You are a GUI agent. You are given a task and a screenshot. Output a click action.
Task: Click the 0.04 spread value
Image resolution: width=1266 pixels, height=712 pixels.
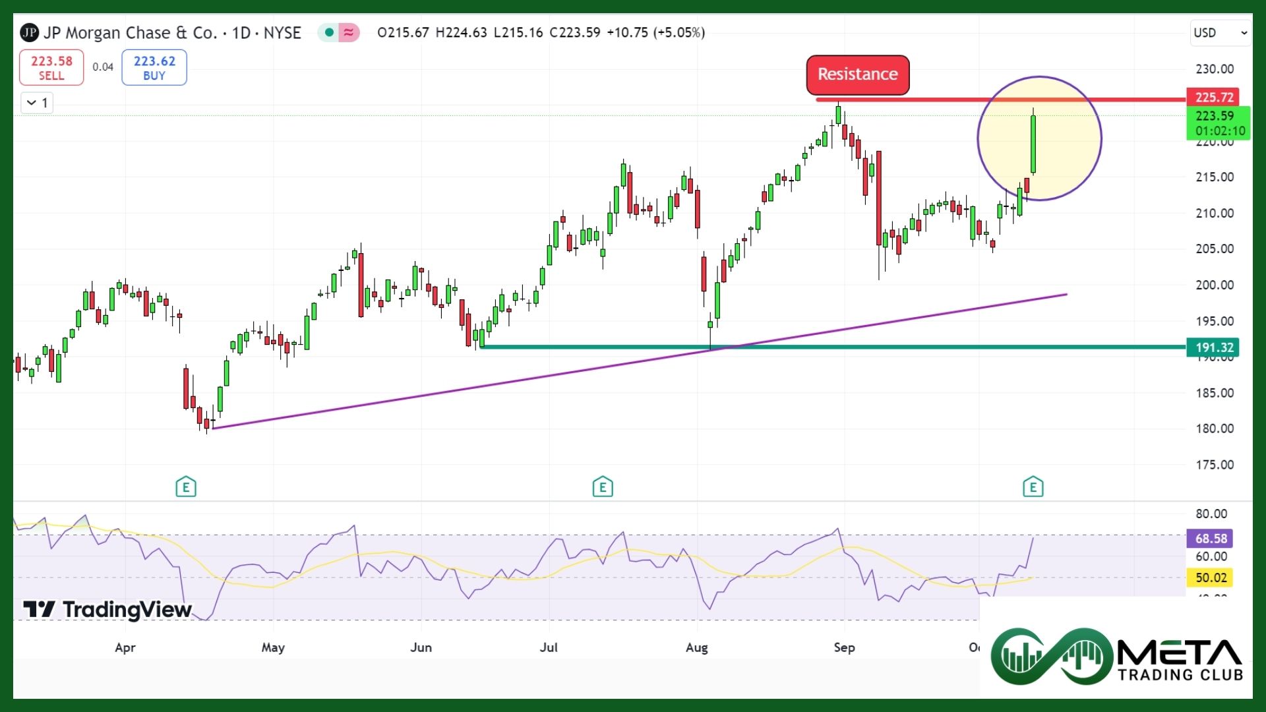tap(103, 67)
